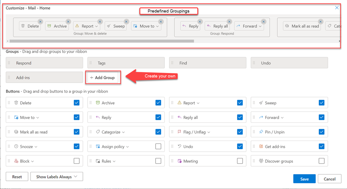Screen dimensions: 347x189
Task: Select the Mark all as read icon
Action: [16, 132]
